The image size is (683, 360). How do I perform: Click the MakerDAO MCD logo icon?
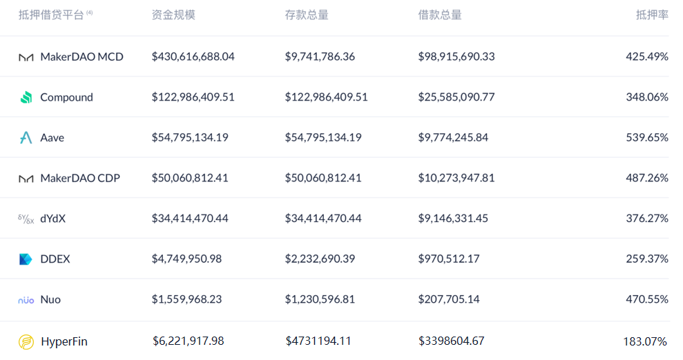26,57
